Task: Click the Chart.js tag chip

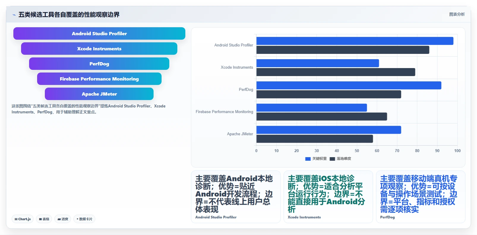Action: point(23,219)
